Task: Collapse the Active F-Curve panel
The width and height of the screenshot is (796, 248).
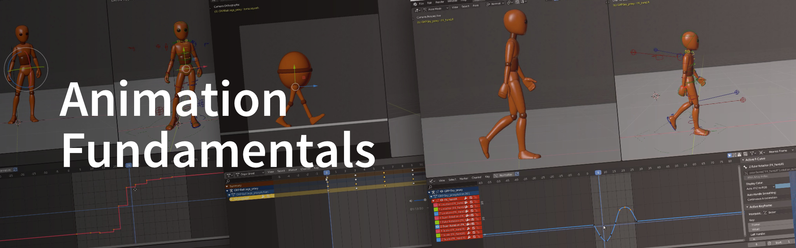Action: 743,160
